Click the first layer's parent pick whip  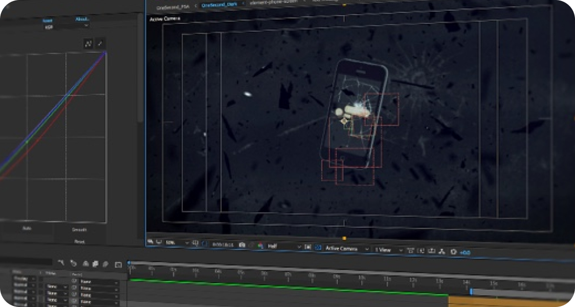click(x=74, y=281)
